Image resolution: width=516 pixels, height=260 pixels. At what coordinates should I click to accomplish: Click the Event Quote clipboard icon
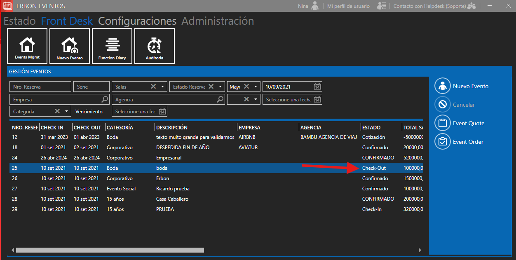pyautogui.click(x=443, y=123)
